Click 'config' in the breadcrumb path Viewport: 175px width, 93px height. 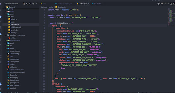(x=51, y=7)
